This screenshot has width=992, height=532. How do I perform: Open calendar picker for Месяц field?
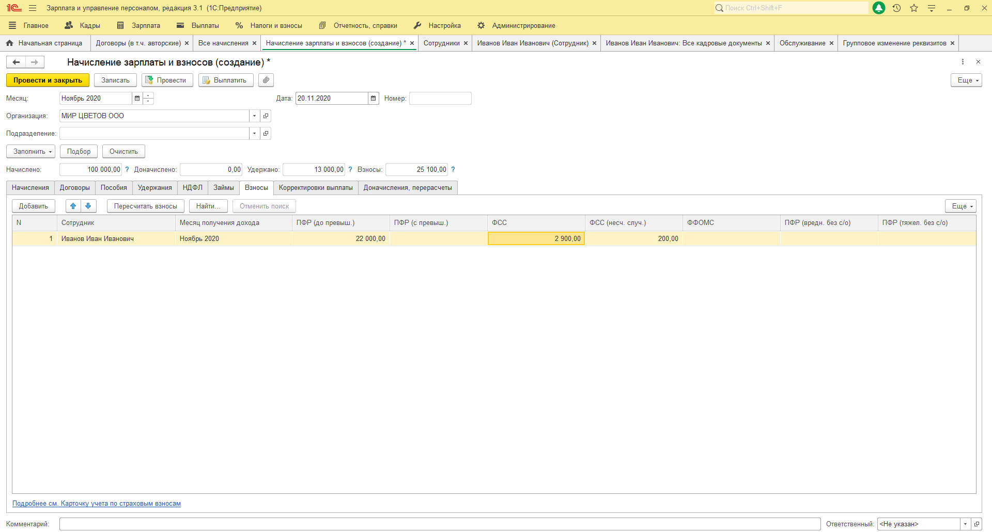pos(137,99)
